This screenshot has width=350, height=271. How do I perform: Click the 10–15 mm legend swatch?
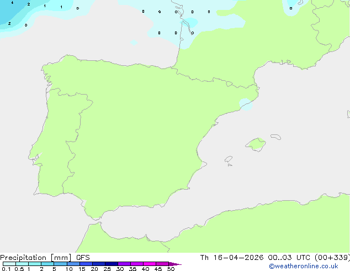click(73, 264)
